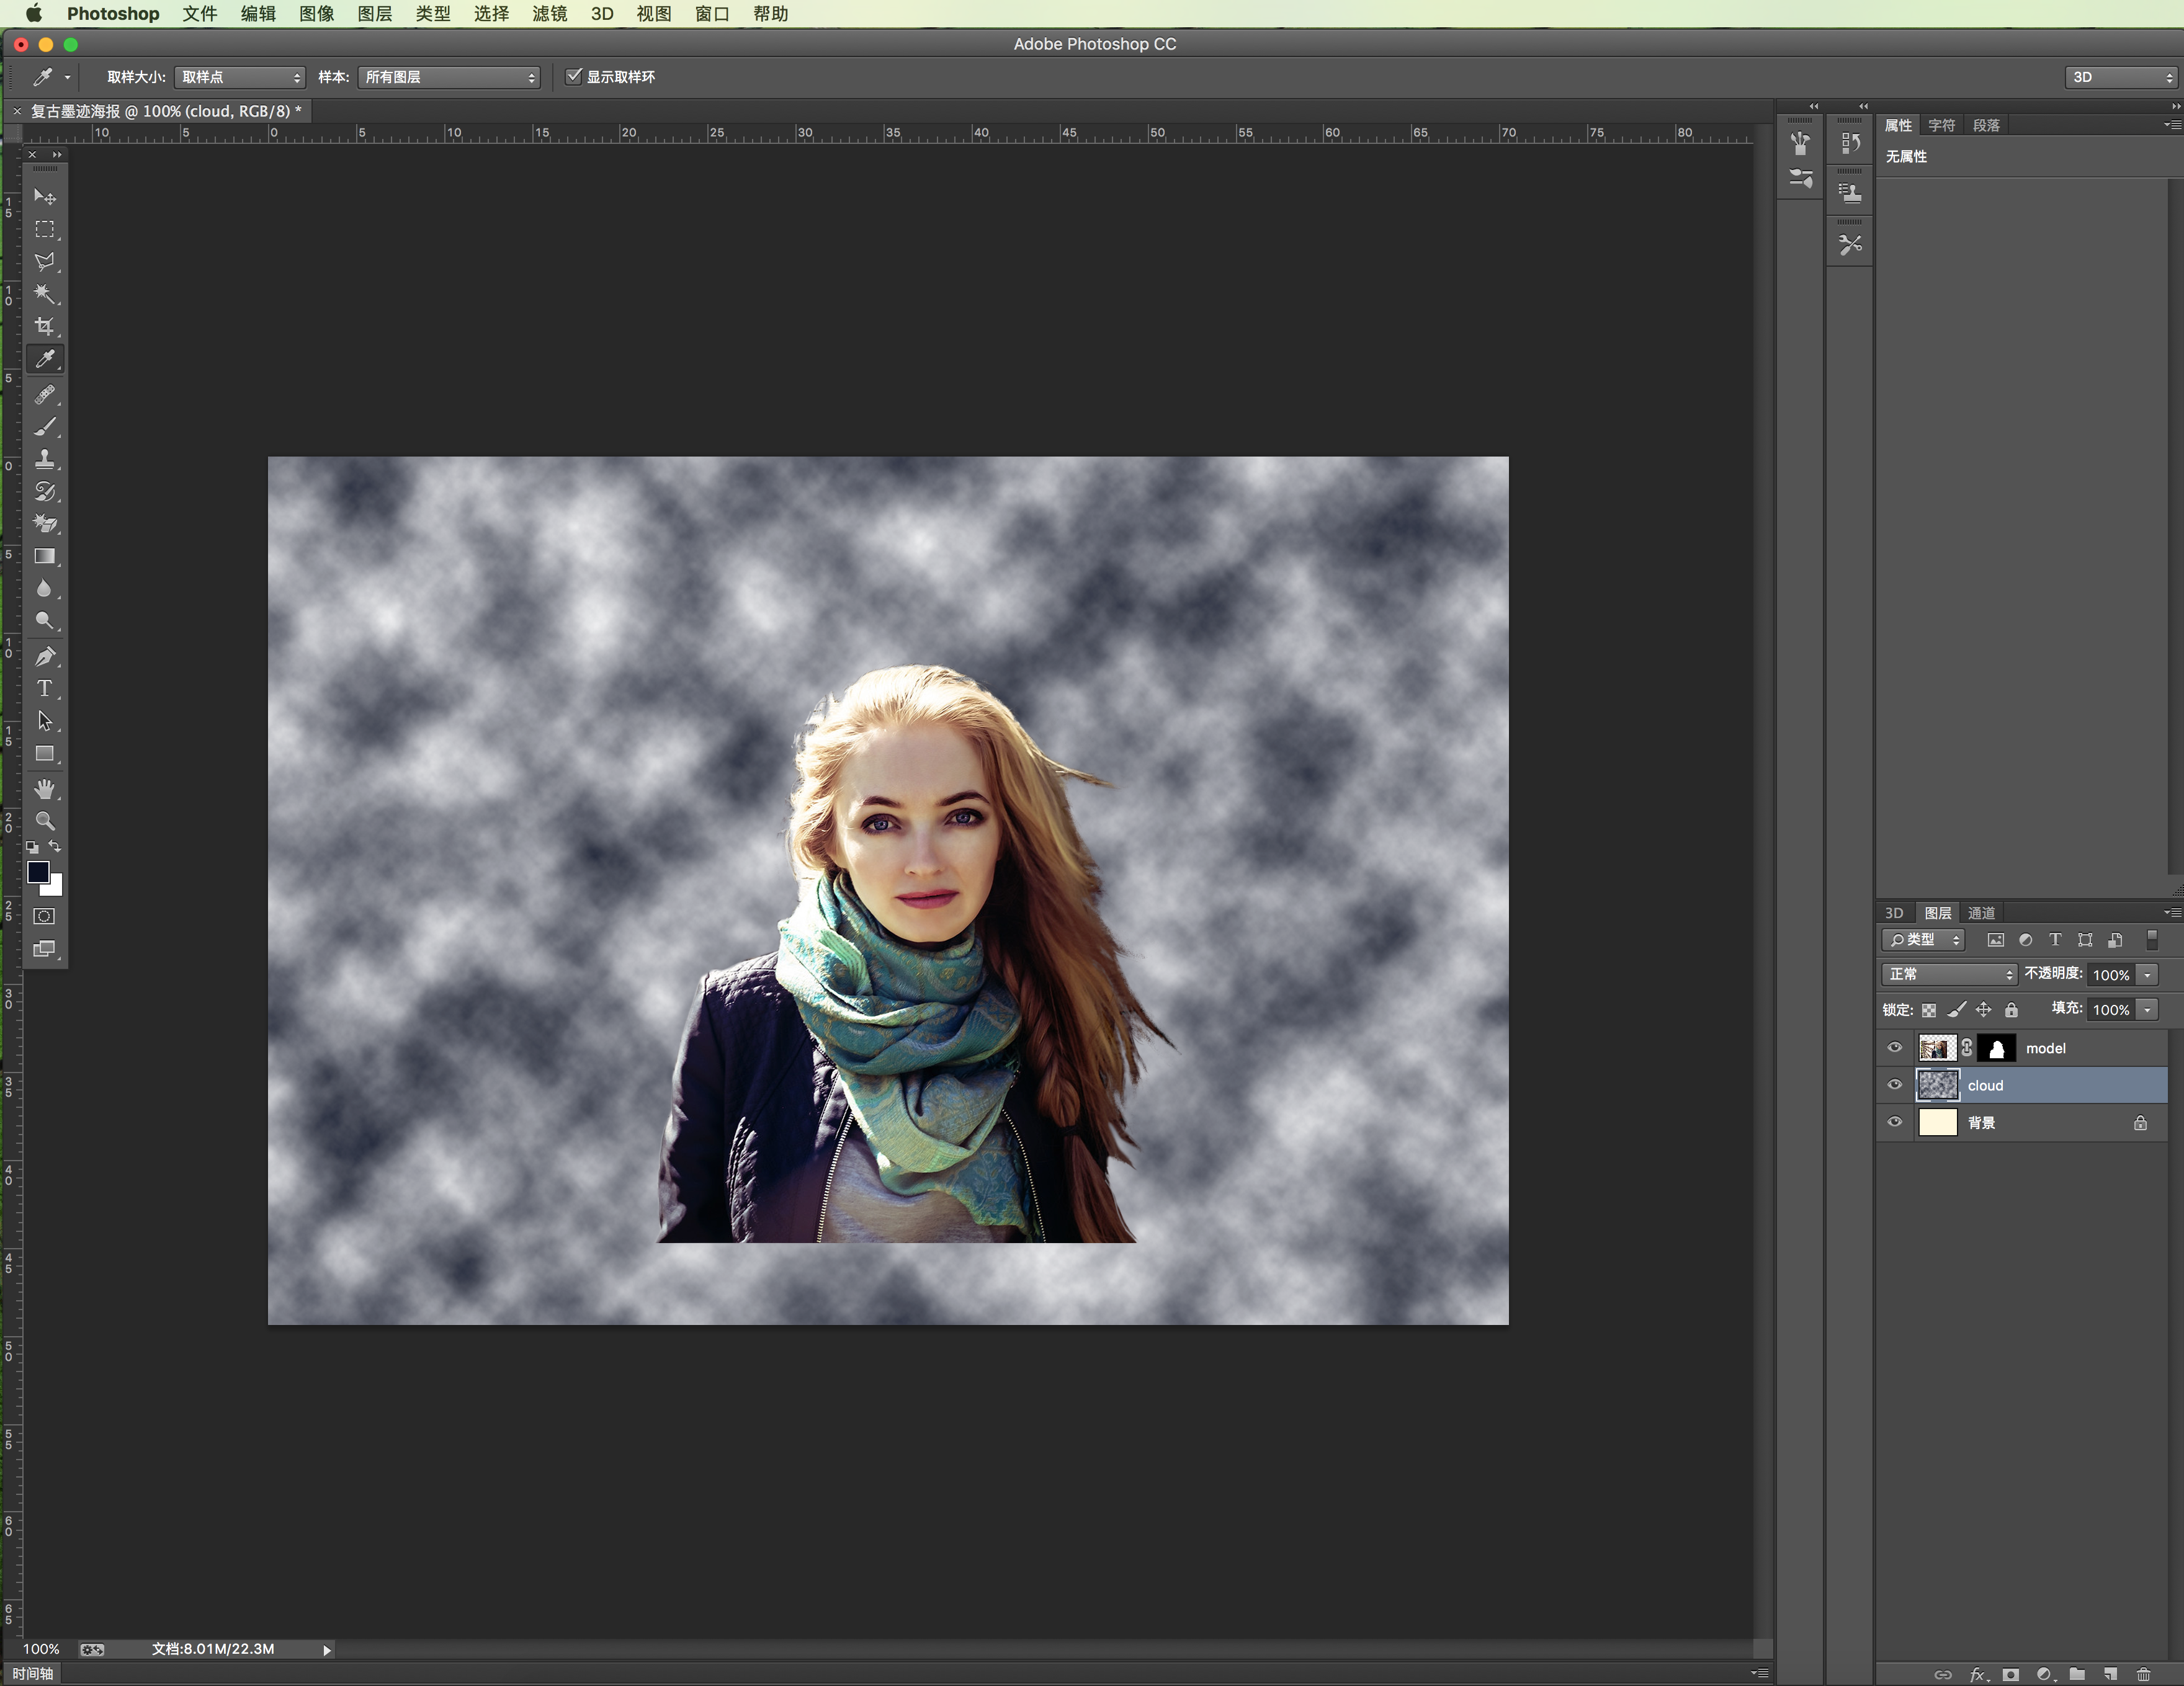This screenshot has width=2184, height=1686.
Task: Click the Delete layer trash icon
Action: click(x=2143, y=1674)
